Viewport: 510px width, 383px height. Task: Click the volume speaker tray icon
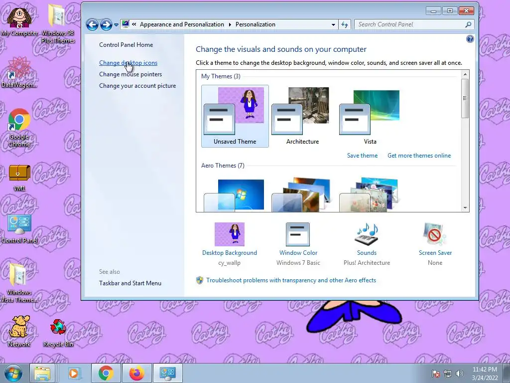click(459, 374)
